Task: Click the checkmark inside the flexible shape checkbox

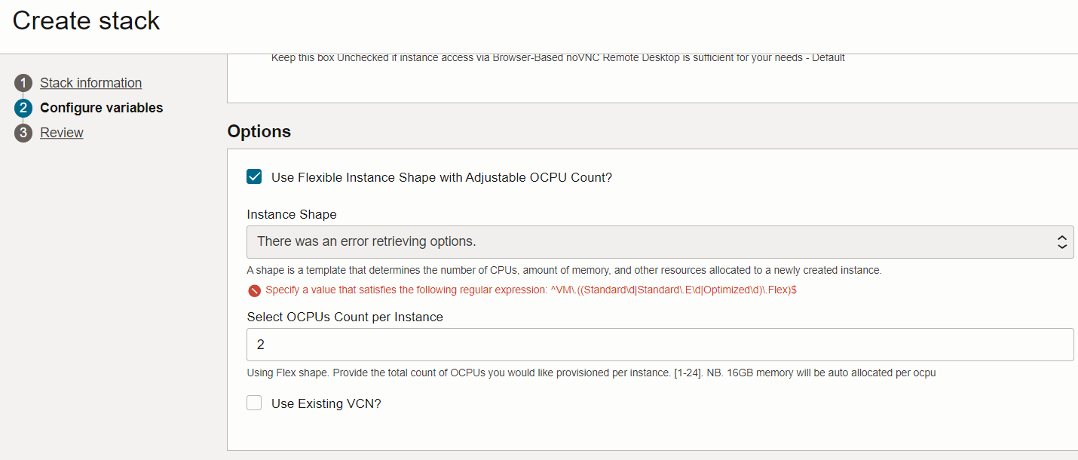Action: point(254,176)
